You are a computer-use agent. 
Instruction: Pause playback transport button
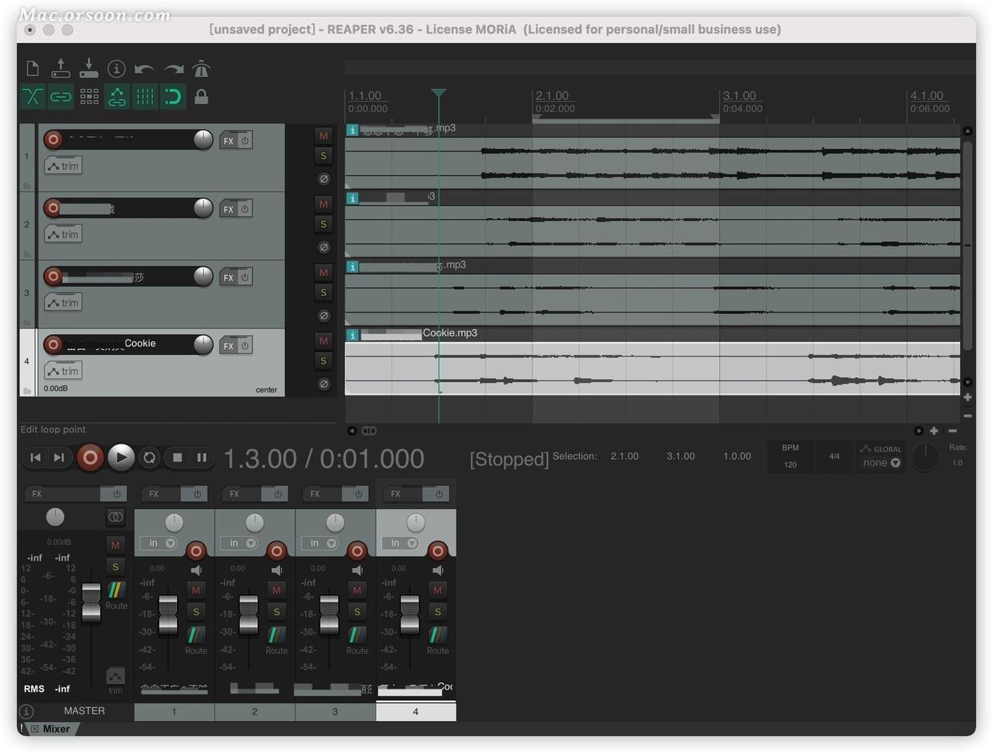tap(202, 457)
